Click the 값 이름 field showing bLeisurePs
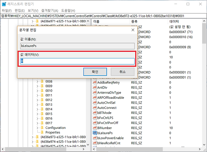Image resolution: width=207 pixels, height=152 pixels. pyautogui.click(x=78, y=46)
